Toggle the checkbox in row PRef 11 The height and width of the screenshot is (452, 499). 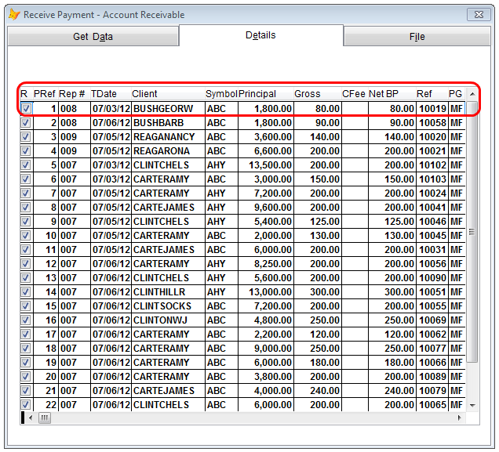[x=26, y=250]
